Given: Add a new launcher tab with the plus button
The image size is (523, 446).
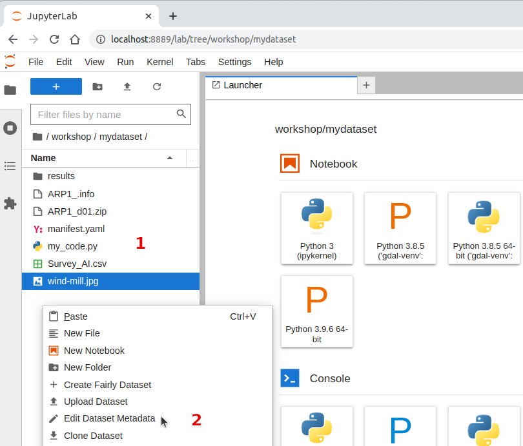Looking at the screenshot, I should click(x=366, y=85).
